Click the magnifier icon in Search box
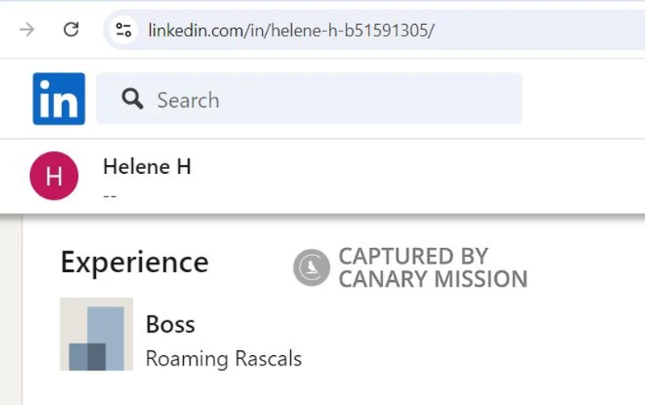Viewport: 645px width, 405px height. [132, 99]
